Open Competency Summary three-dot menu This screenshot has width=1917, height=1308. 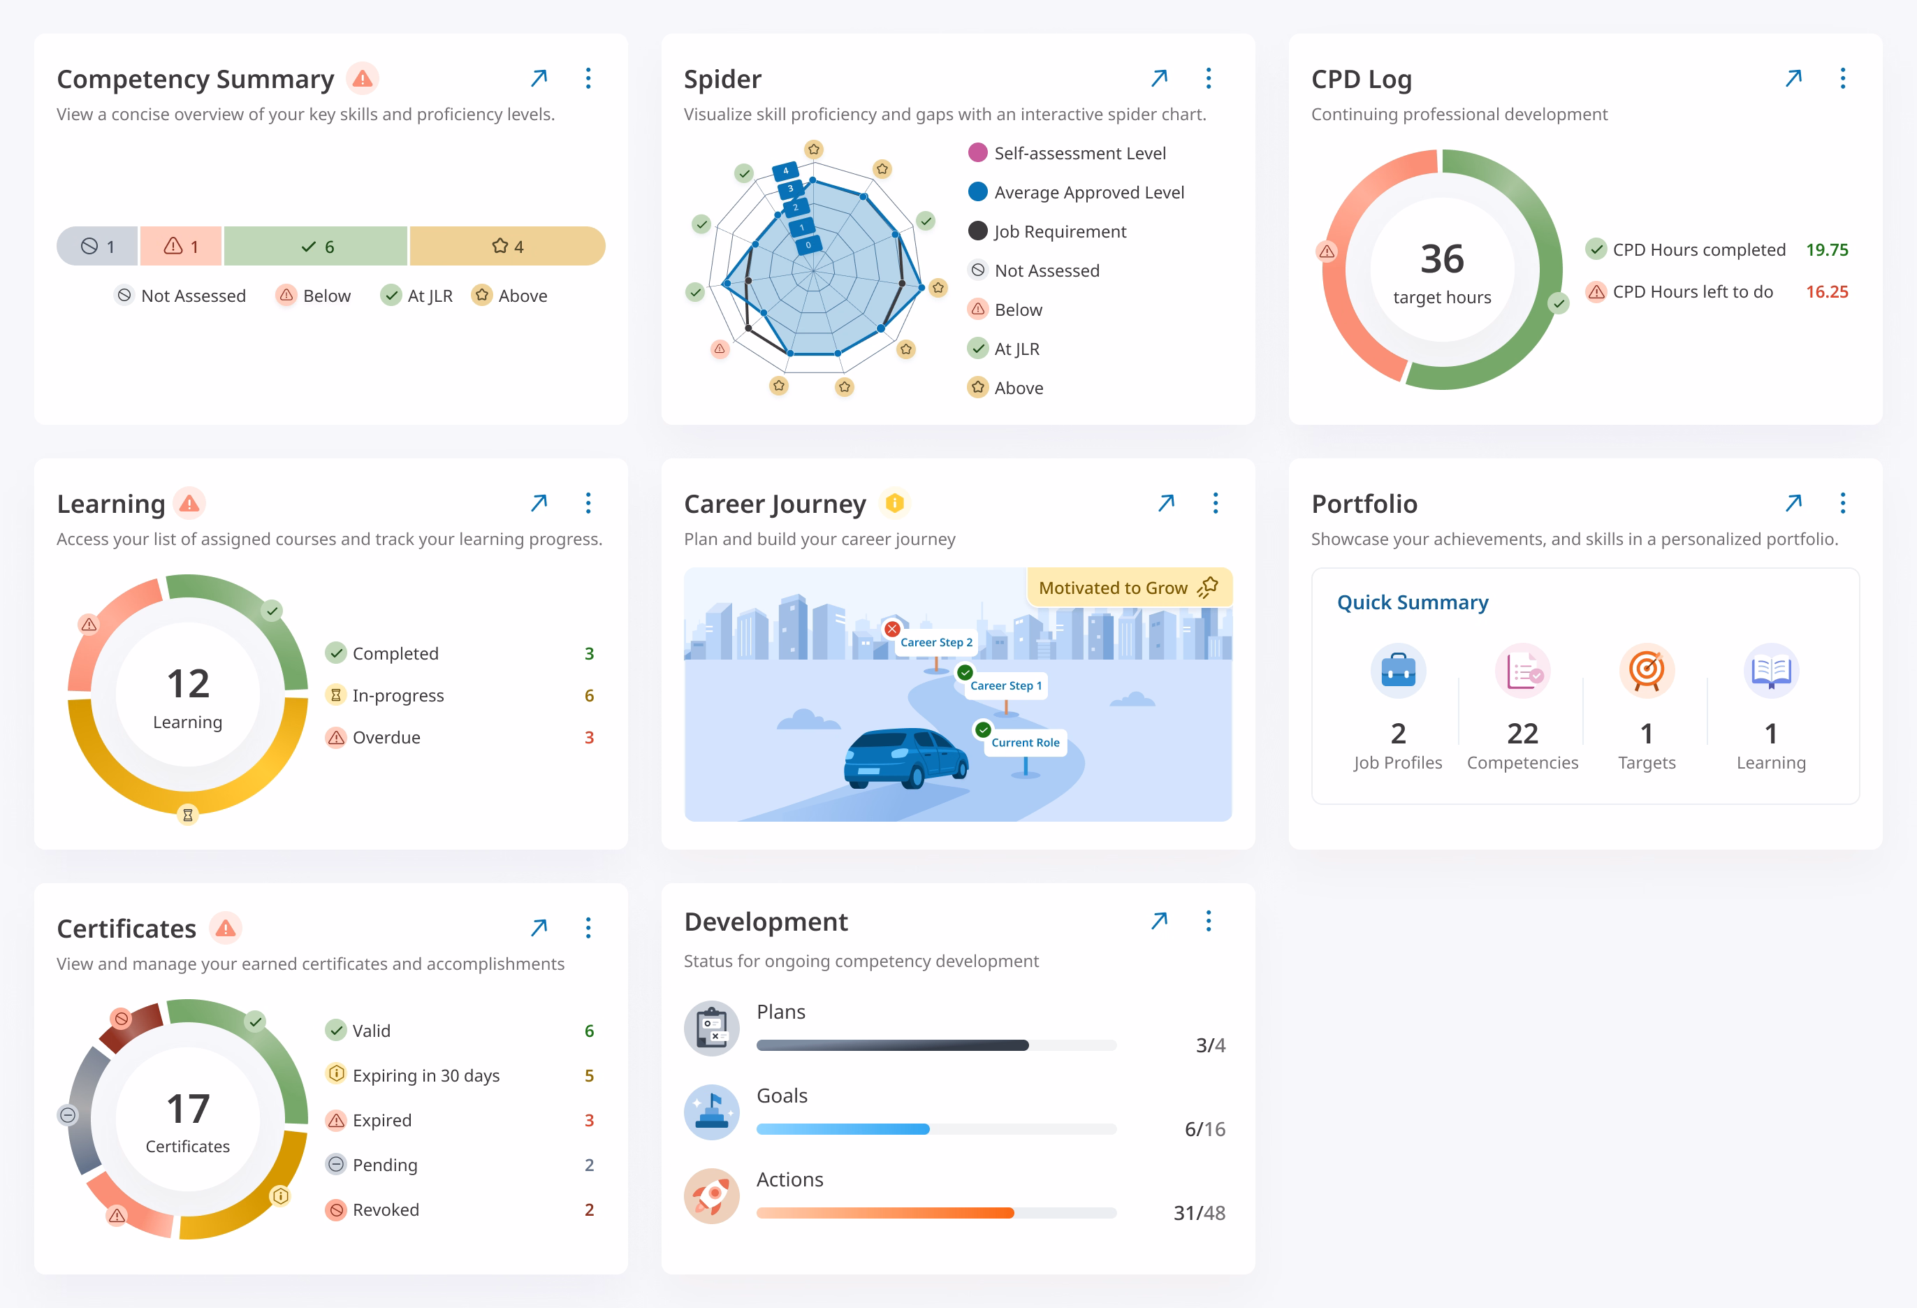(x=588, y=78)
